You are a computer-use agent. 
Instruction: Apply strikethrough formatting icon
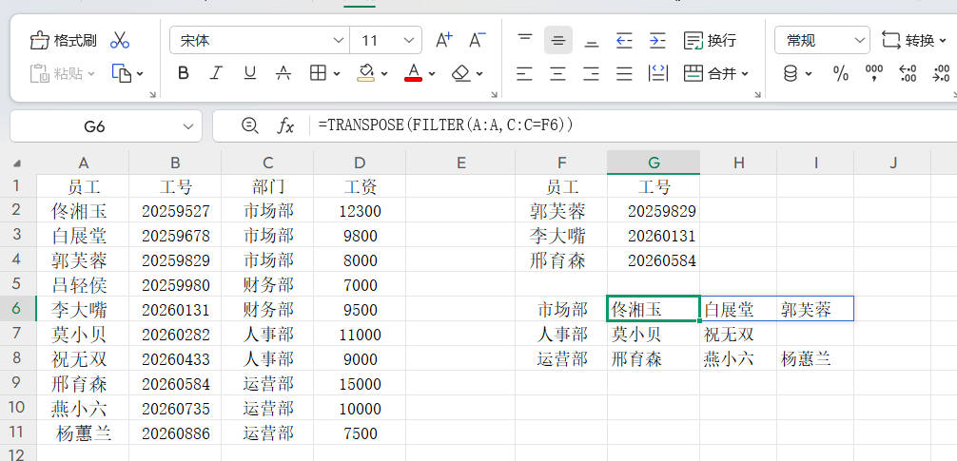click(x=283, y=73)
